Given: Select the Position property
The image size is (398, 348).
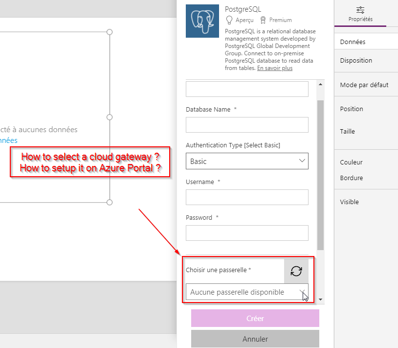Looking at the screenshot, I should [x=351, y=109].
